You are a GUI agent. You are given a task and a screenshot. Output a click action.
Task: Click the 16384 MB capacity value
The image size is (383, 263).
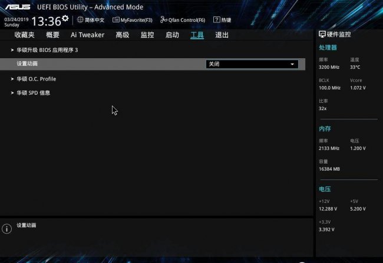coord(329,169)
